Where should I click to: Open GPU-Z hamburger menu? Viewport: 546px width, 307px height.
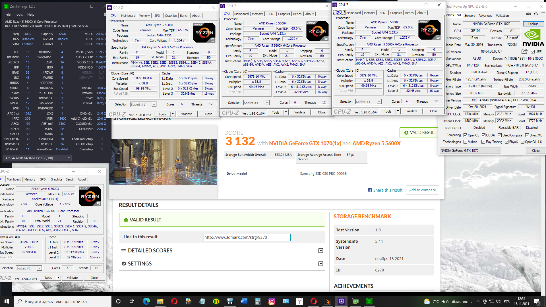tap(543, 14)
